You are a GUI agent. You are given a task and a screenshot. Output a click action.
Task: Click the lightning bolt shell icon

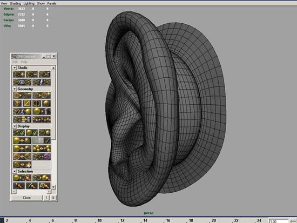(41, 82)
